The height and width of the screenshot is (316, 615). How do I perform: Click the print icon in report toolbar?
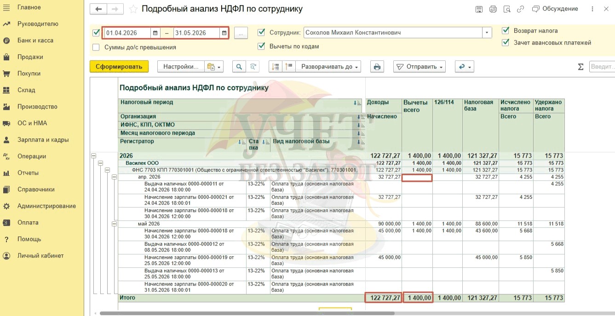point(377,67)
